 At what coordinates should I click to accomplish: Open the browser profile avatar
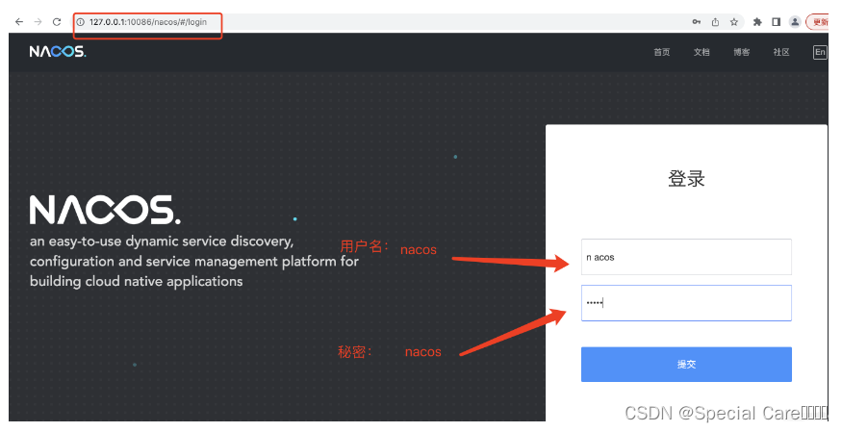point(795,22)
